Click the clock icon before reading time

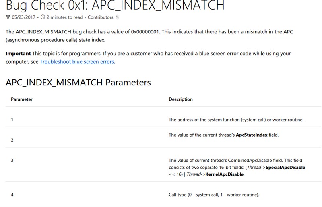pyautogui.click(x=43, y=17)
